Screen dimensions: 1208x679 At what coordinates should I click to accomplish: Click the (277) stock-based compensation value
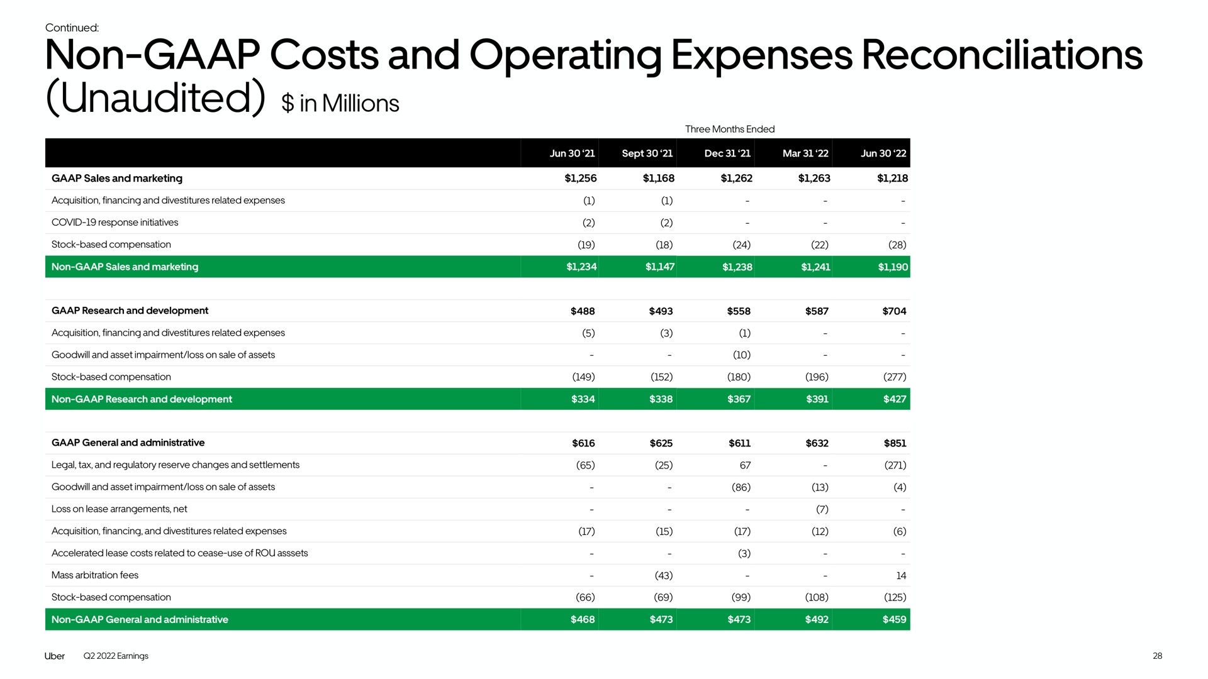[x=895, y=377]
